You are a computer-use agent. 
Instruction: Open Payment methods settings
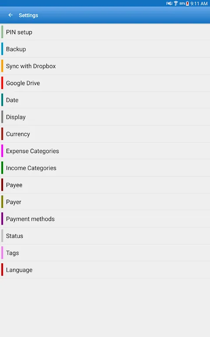tap(105, 219)
